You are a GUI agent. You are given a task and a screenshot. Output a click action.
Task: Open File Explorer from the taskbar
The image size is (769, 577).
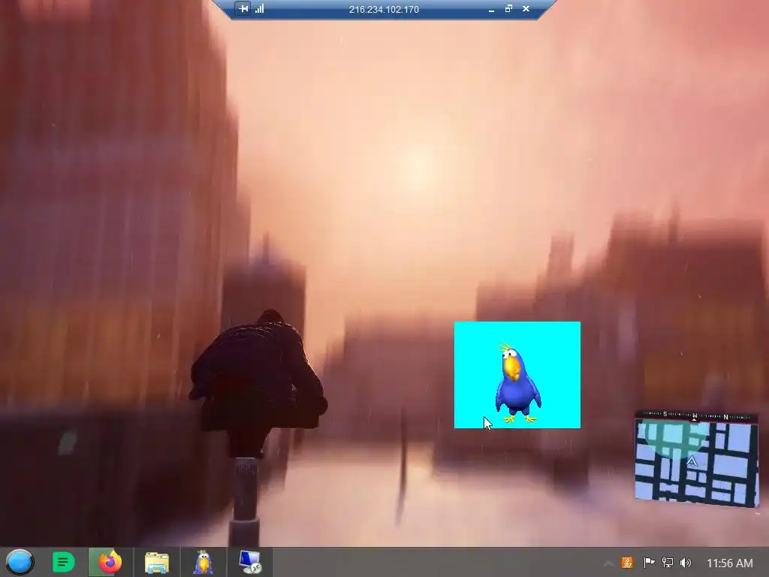[x=157, y=562]
